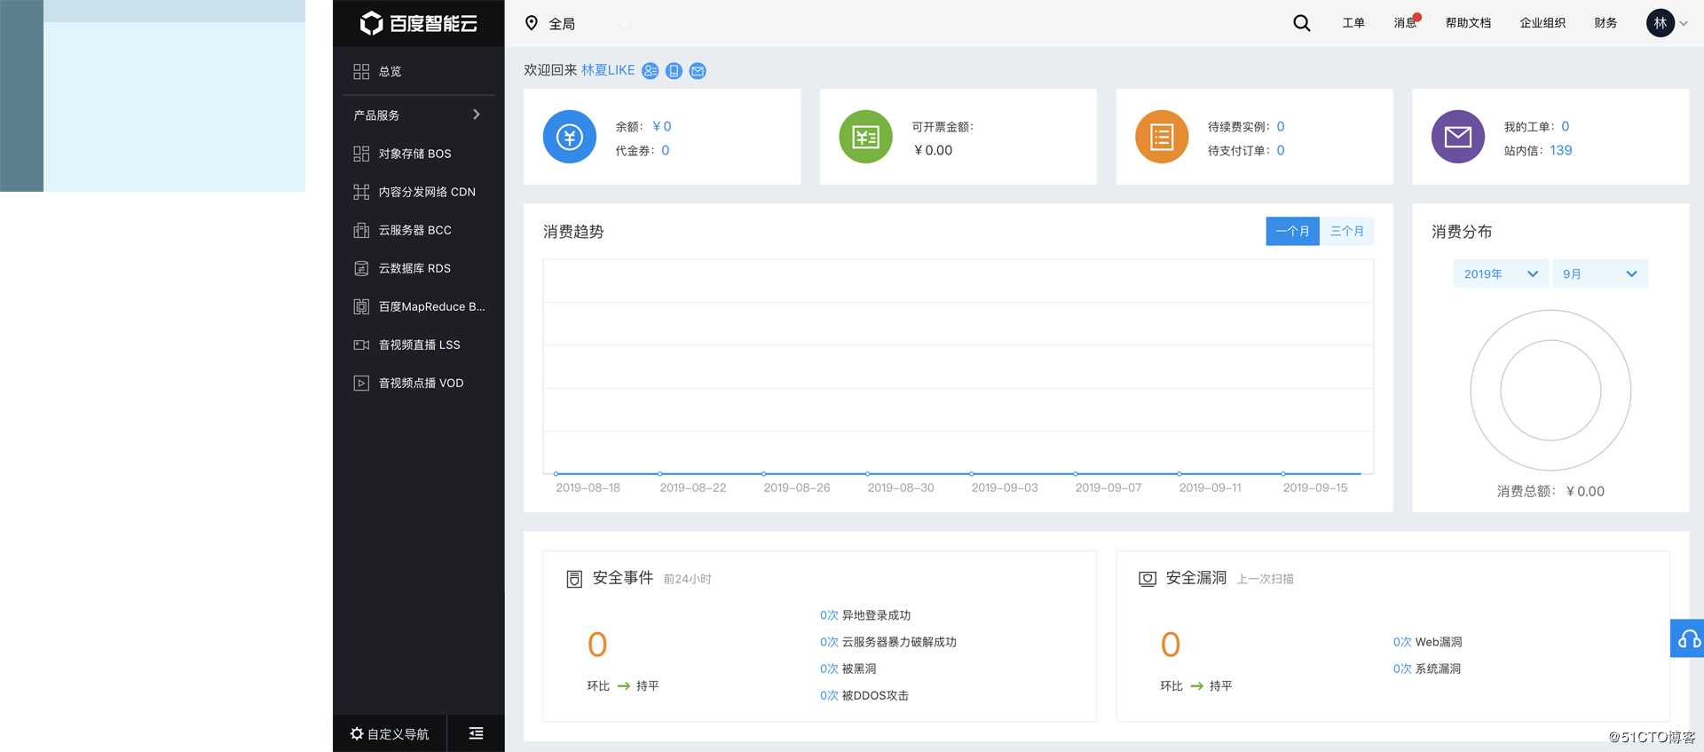1704x752 pixels.
Task: Click the location pin icon next to 全局
Action: pos(532,23)
